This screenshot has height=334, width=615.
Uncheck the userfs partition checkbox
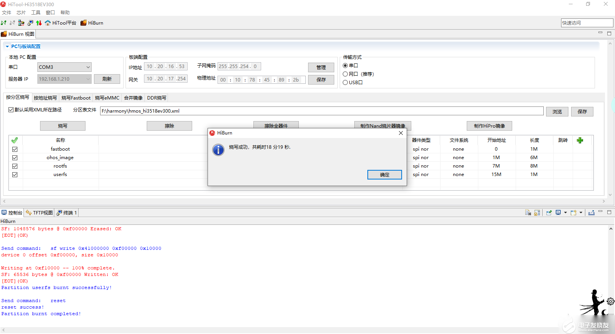[x=15, y=174]
